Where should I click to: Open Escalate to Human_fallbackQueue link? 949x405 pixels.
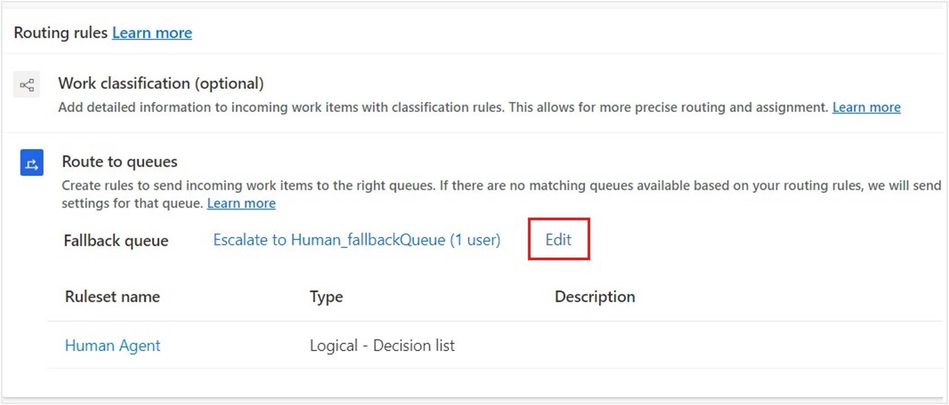[357, 240]
